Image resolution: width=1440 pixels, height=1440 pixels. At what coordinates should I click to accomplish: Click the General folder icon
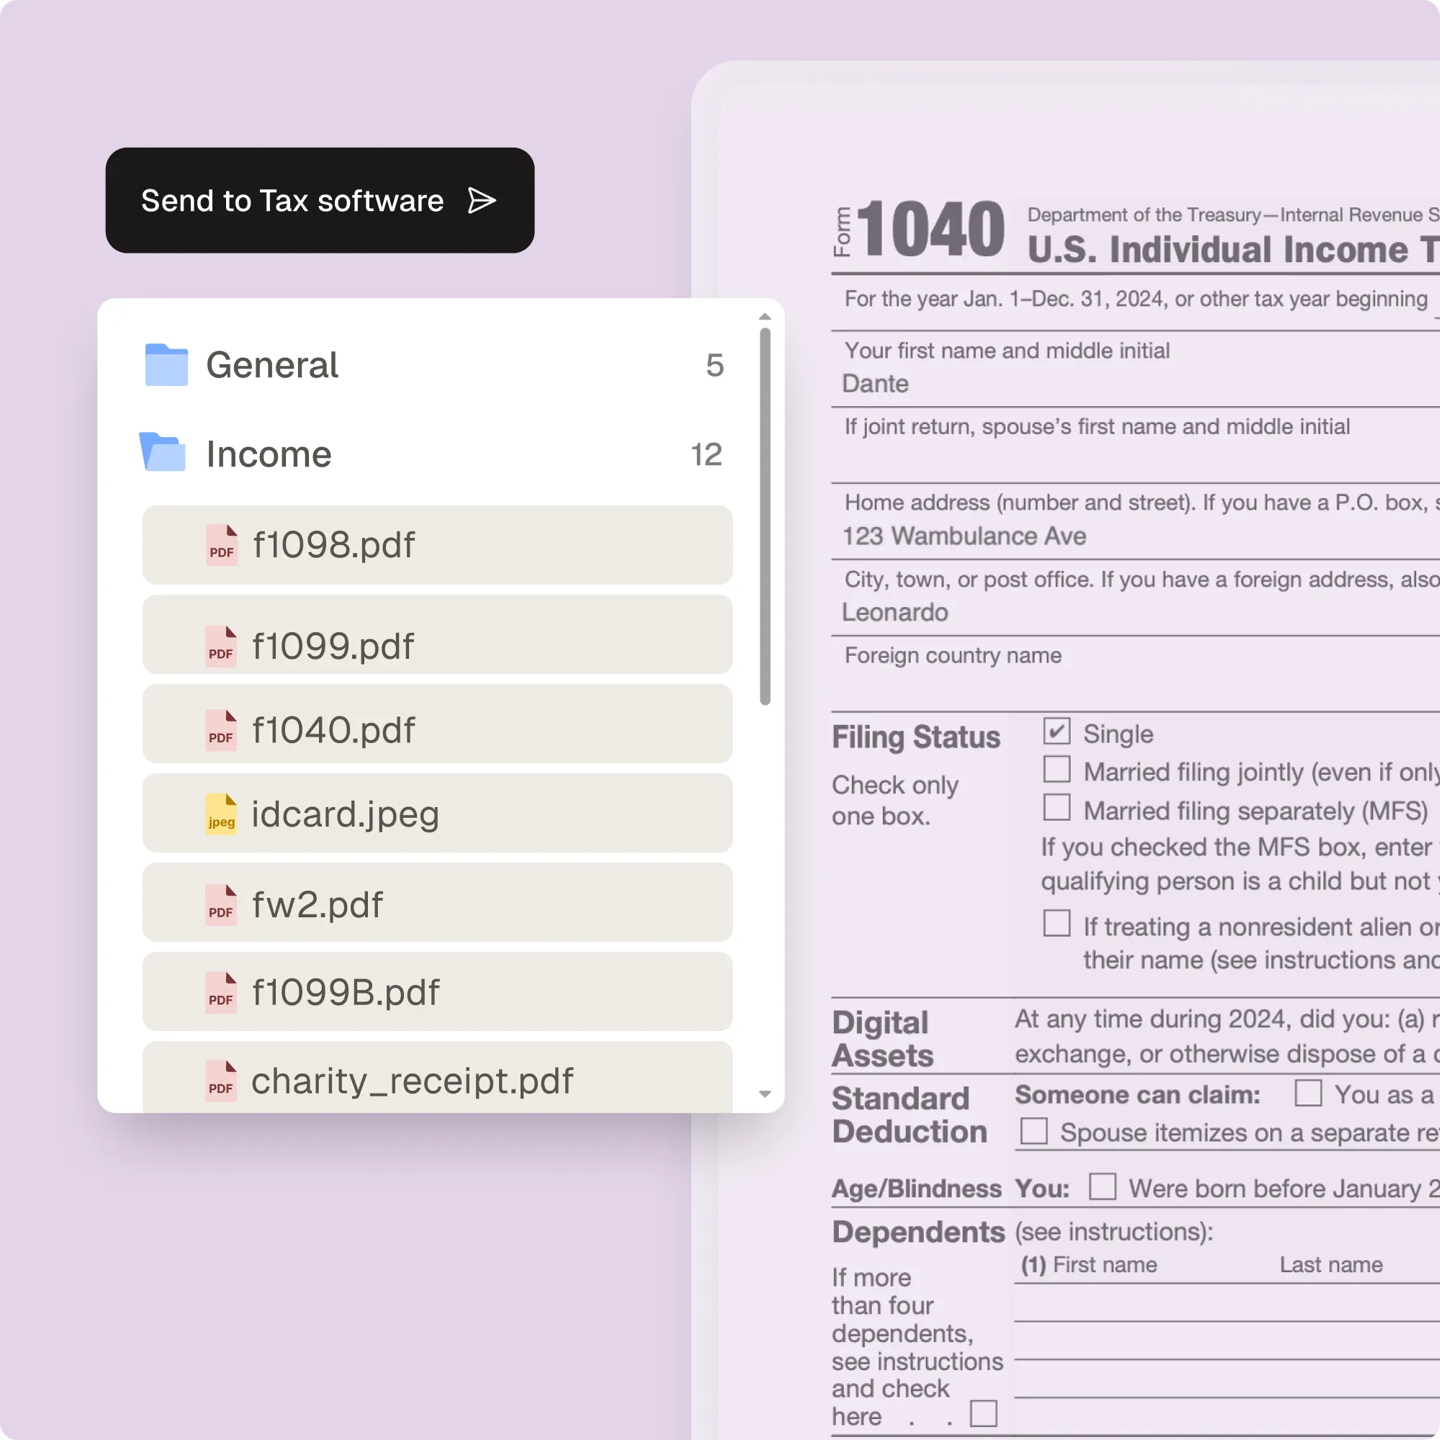pos(166,364)
